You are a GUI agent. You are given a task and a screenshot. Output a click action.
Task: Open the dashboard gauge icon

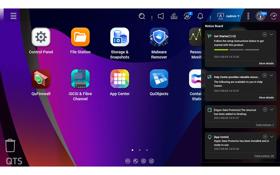[274, 16]
